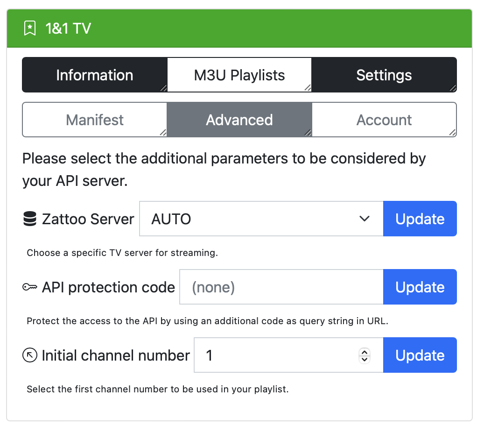Click the Zattoo Server label
Screen dimensions: 477x426
point(88,219)
